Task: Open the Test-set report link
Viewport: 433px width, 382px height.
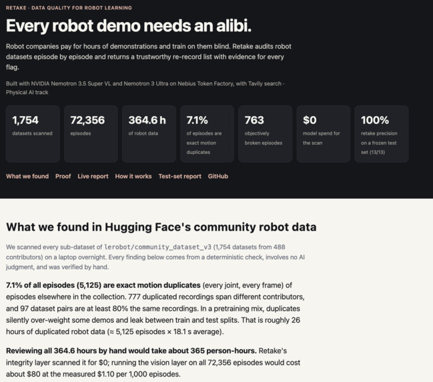Action: pyautogui.click(x=179, y=176)
